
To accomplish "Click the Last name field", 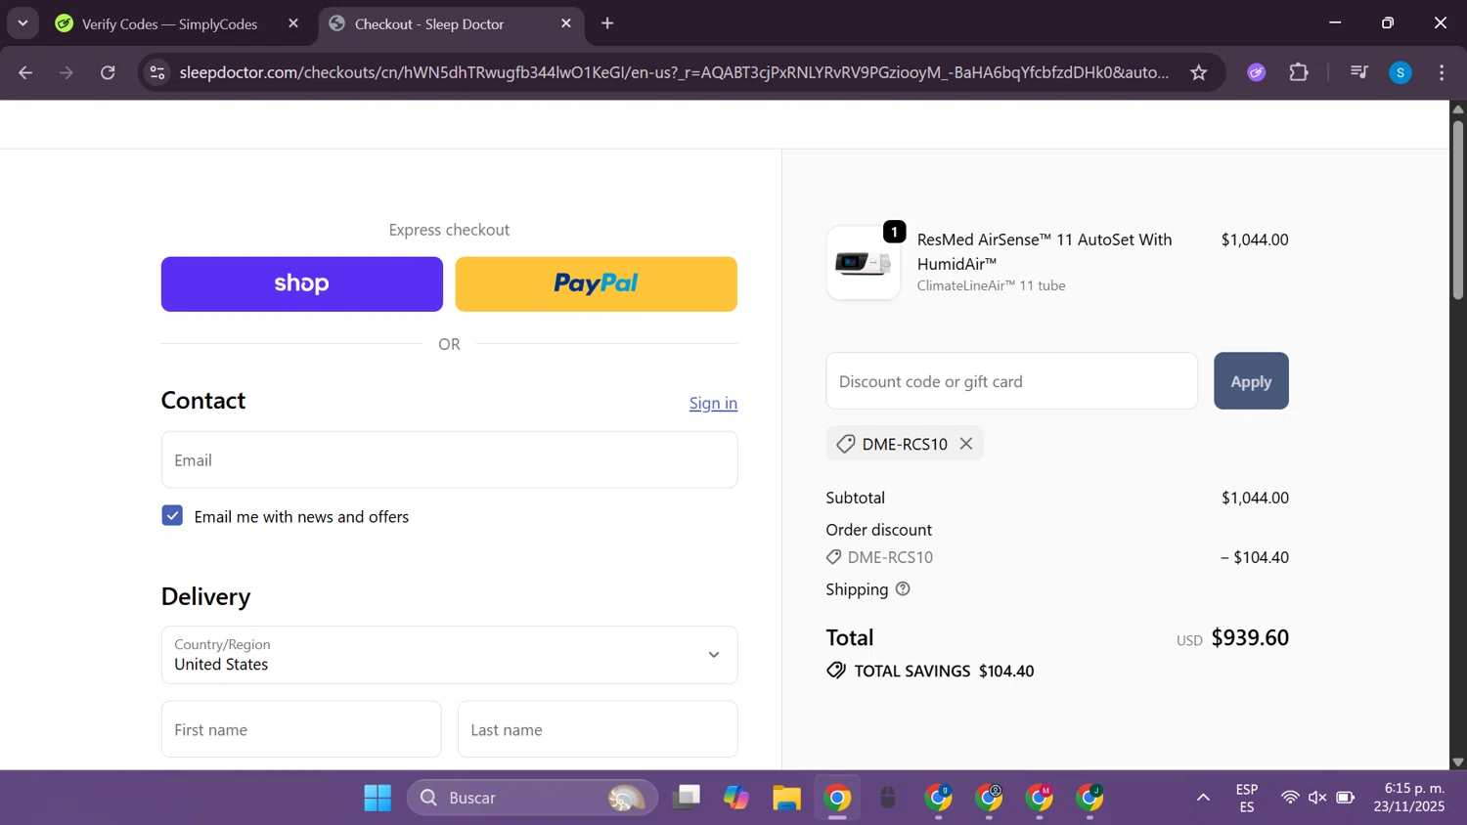I will (598, 729).
